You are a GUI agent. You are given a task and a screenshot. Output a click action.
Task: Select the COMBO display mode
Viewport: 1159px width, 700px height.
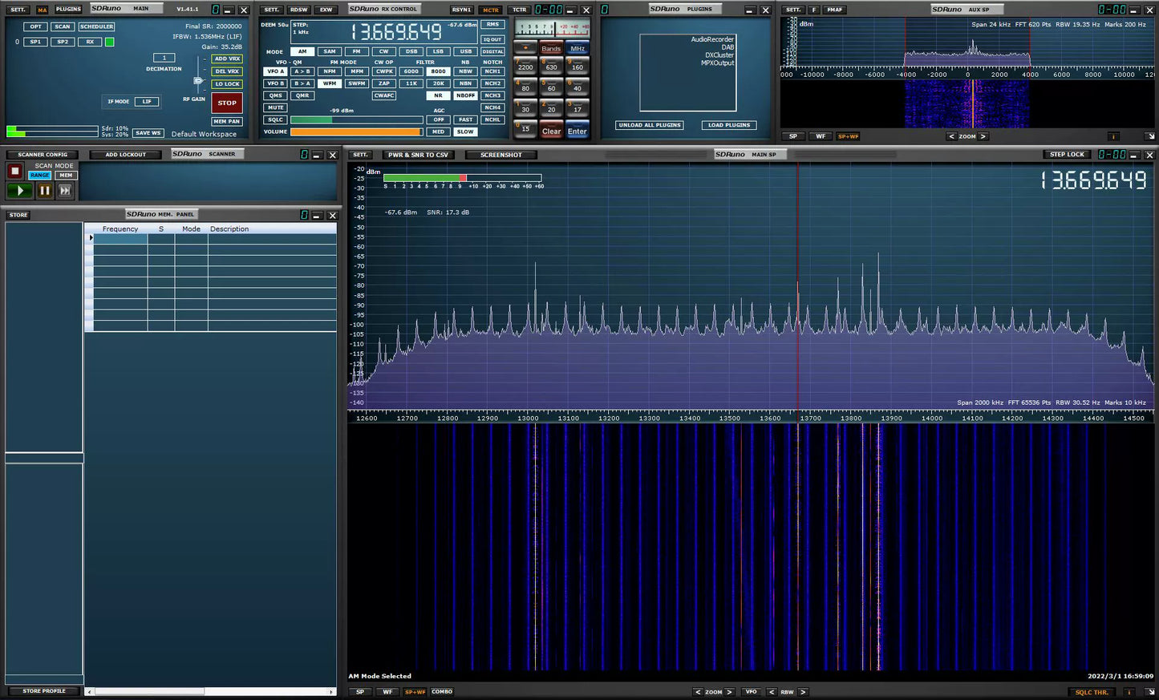click(442, 692)
